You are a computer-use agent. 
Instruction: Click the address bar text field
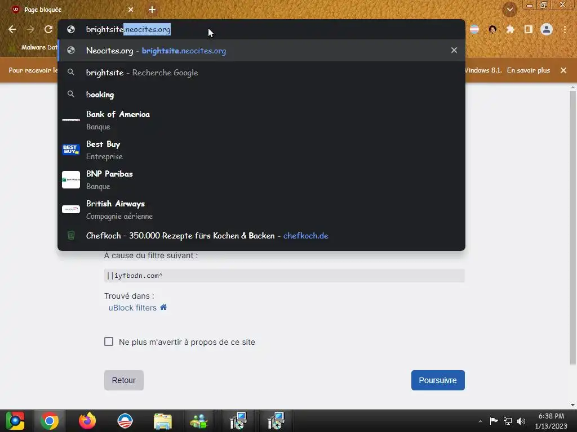coord(261,29)
